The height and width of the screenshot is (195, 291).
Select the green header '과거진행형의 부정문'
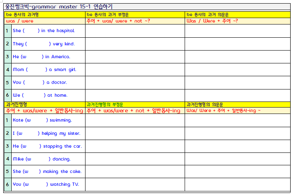tap(105, 104)
